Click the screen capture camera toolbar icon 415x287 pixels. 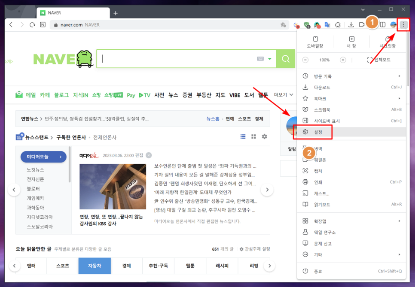tap(362, 24)
